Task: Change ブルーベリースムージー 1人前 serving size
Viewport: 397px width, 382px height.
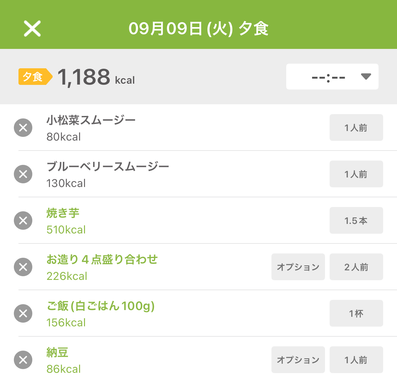Action: 356,174
